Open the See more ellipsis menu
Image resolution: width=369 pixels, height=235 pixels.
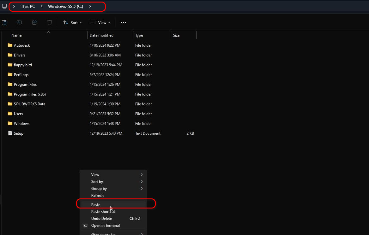click(124, 23)
